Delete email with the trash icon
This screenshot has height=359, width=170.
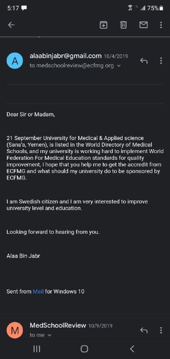pyautogui.click(x=123, y=25)
